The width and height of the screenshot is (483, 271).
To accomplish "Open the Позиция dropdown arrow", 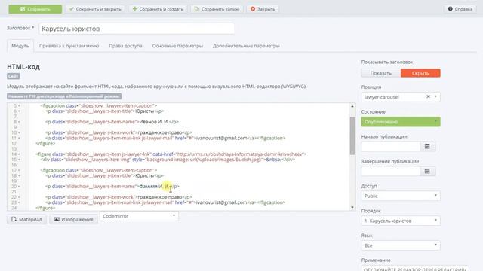I will click(435, 97).
